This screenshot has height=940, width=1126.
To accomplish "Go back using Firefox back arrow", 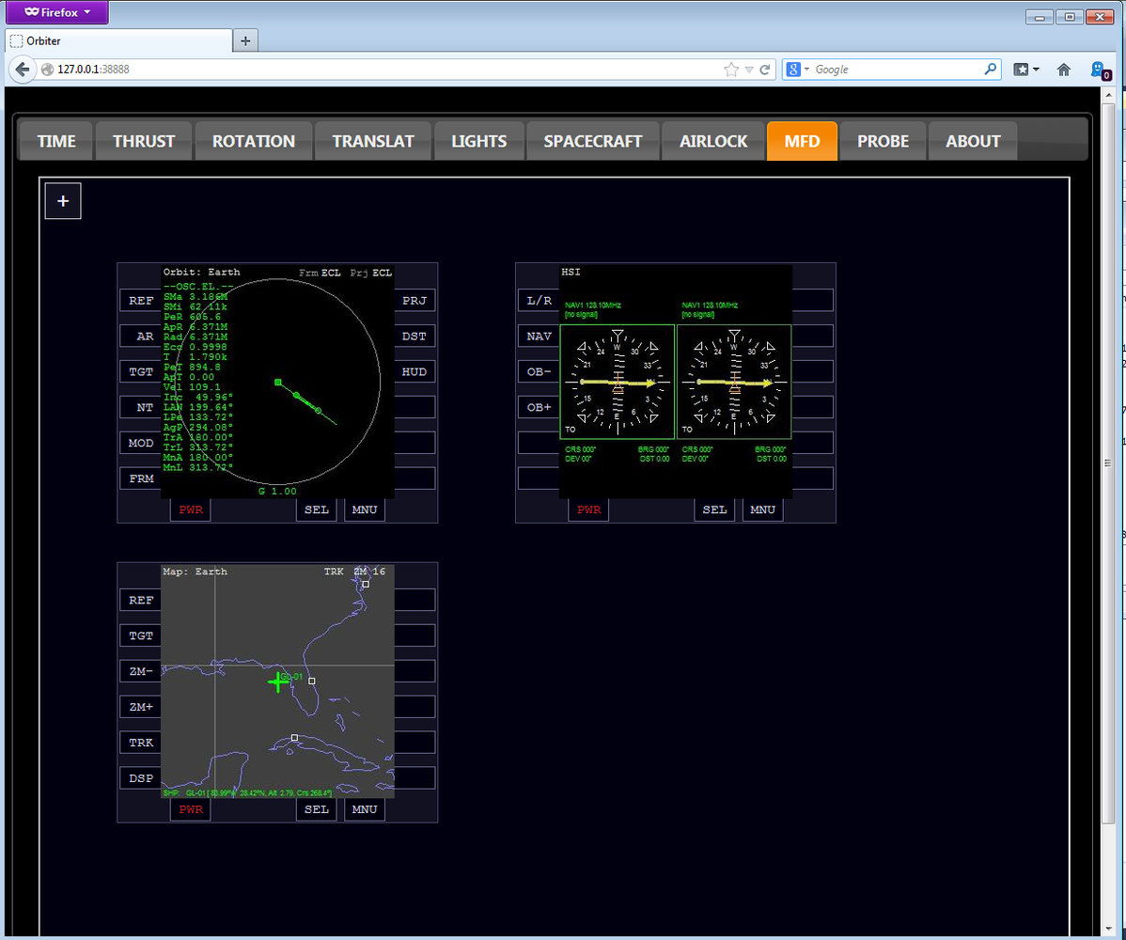I will (x=23, y=70).
